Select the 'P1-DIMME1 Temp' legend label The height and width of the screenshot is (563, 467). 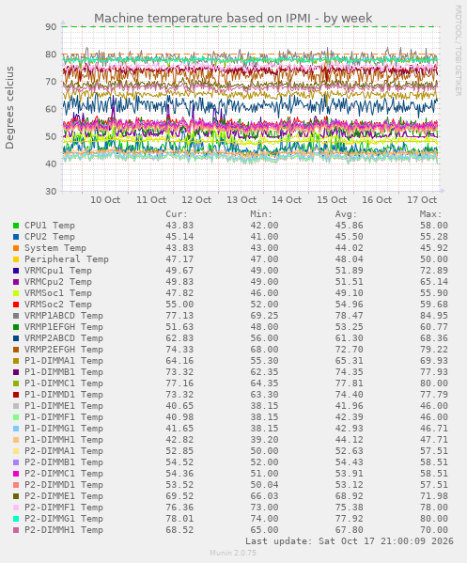click(64, 406)
